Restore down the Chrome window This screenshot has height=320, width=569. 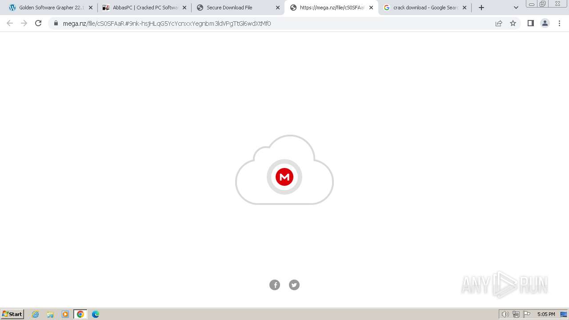(x=543, y=4)
